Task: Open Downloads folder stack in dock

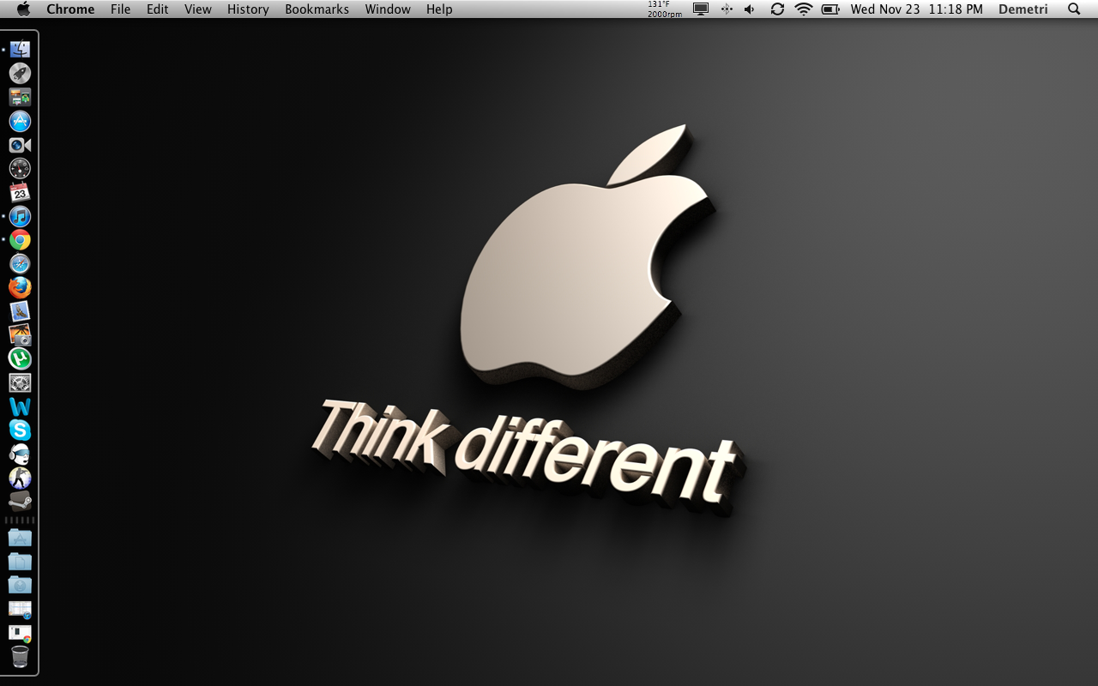Action: [x=20, y=586]
